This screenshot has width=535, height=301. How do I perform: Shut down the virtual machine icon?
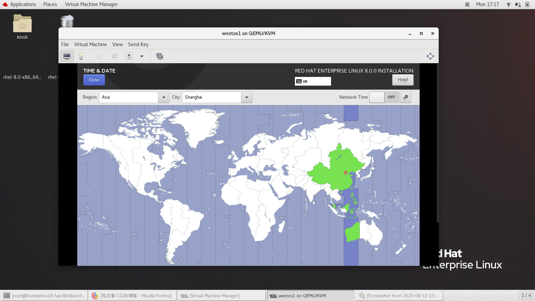[x=129, y=56]
